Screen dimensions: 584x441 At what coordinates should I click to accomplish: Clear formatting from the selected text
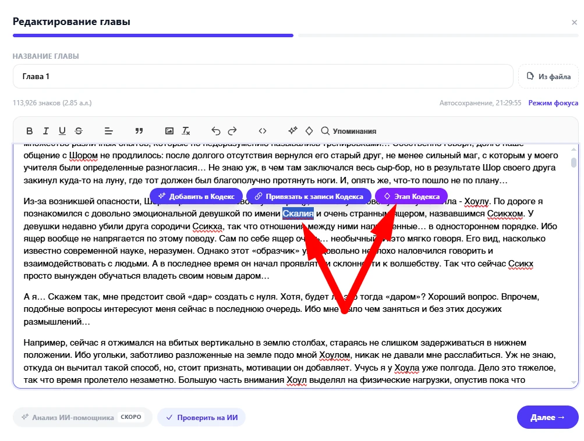186,131
